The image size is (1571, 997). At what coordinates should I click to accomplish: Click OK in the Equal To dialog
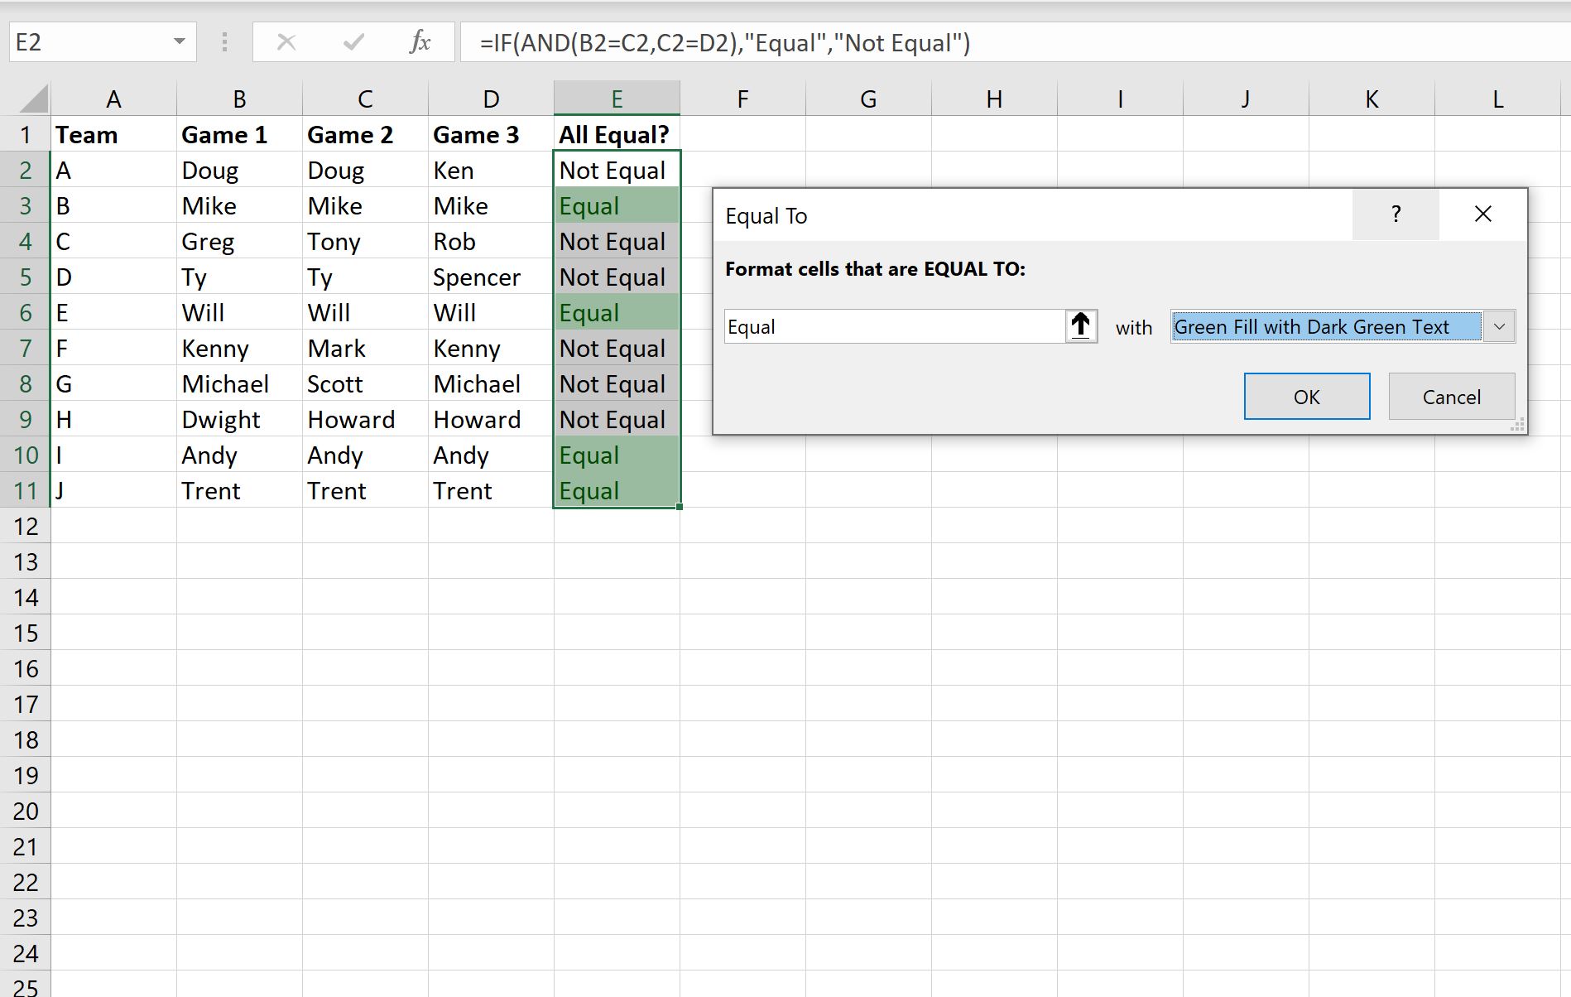click(x=1307, y=397)
